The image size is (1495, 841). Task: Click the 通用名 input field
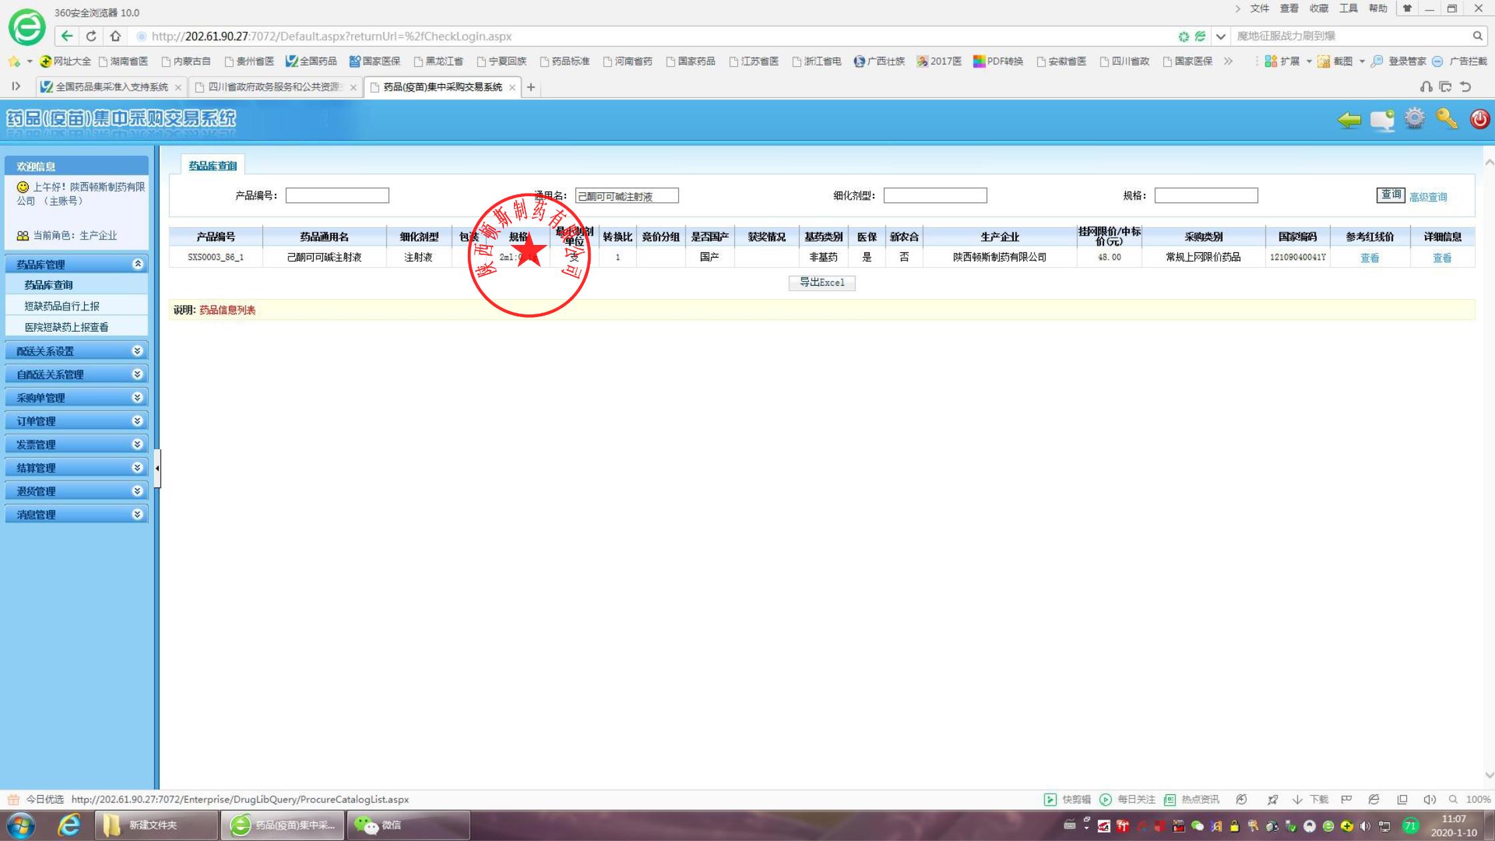[627, 196]
